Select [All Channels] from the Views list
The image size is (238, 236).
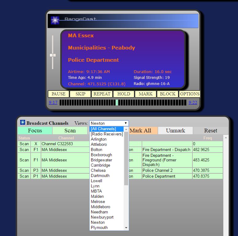tap(103, 129)
